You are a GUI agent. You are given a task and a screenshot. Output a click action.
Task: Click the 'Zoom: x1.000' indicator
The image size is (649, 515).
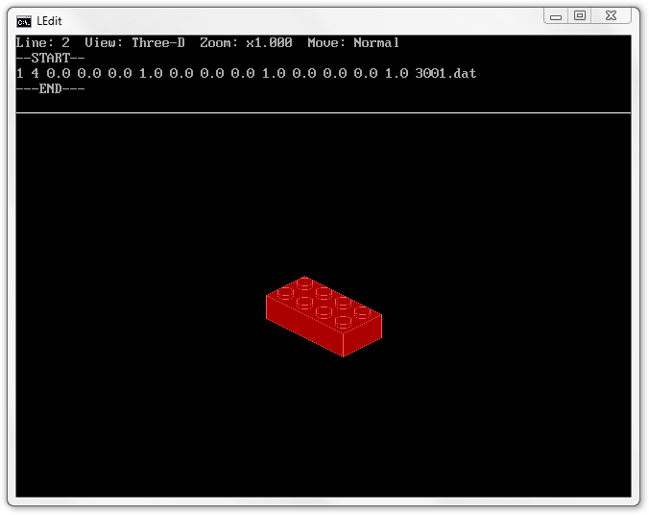click(x=246, y=42)
